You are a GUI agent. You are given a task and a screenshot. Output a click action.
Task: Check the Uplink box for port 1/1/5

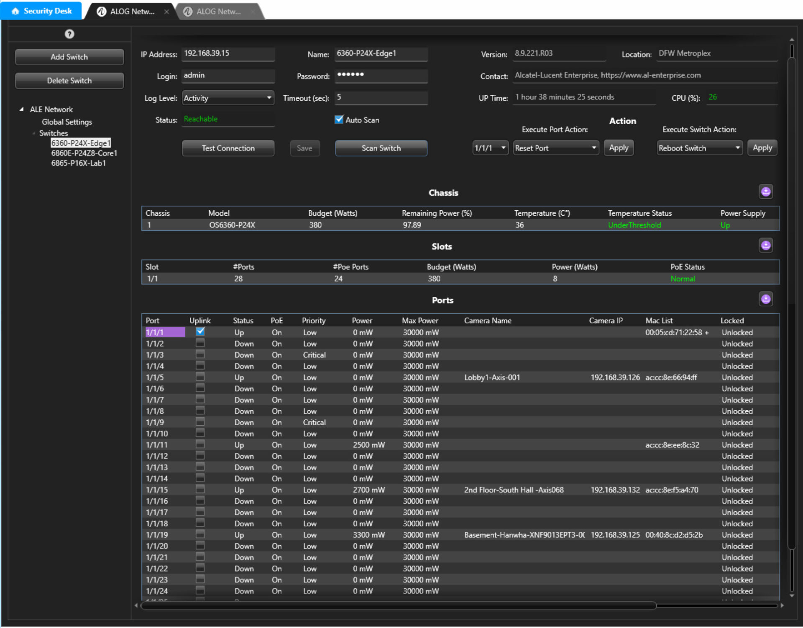[x=200, y=377]
